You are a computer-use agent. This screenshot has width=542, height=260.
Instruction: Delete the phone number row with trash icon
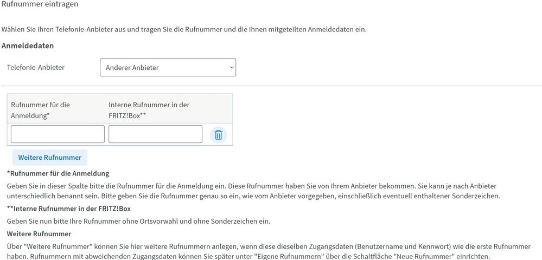pyautogui.click(x=218, y=135)
